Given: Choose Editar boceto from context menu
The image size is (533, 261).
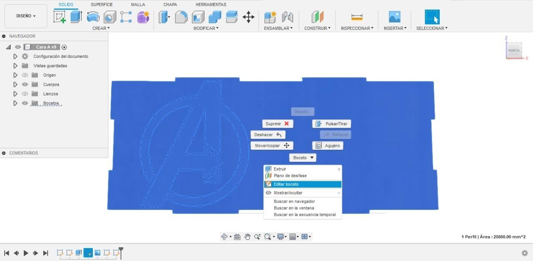Looking at the screenshot, I should (303, 184).
